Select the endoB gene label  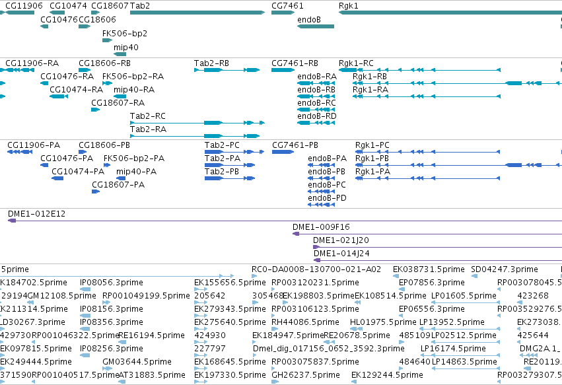click(309, 20)
